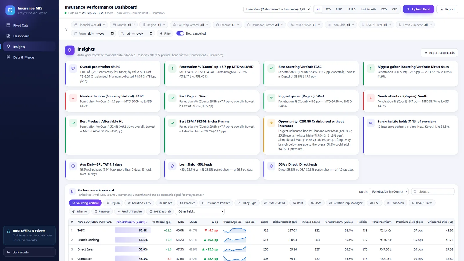Viewport: 464px width, 261px height.
Task: Switch scorecard to Policy Type tab
Action: [x=247, y=203]
